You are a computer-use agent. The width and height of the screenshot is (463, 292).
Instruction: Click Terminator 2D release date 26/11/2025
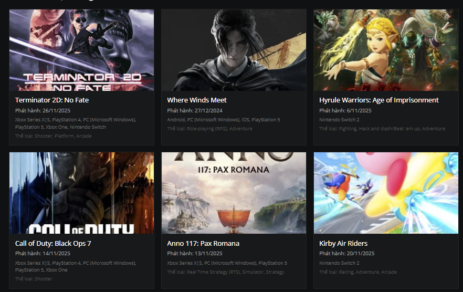pyautogui.click(x=43, y=111)
